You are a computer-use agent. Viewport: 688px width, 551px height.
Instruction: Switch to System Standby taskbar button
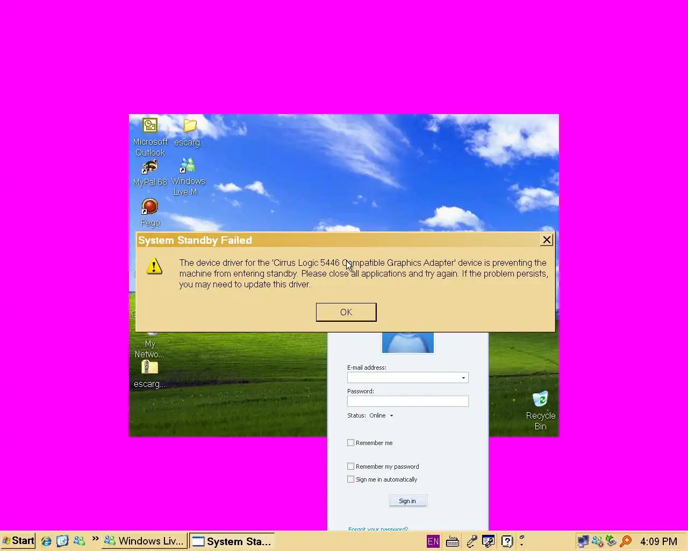click(x=232, y=541)
